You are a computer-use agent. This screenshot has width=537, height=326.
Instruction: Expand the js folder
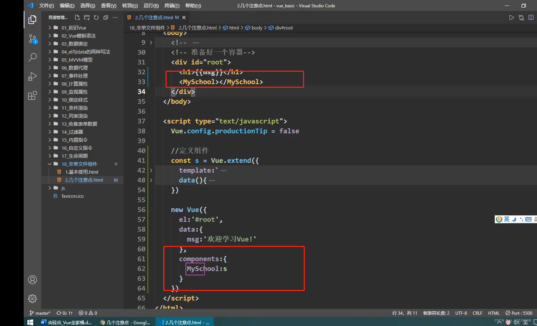82,188
